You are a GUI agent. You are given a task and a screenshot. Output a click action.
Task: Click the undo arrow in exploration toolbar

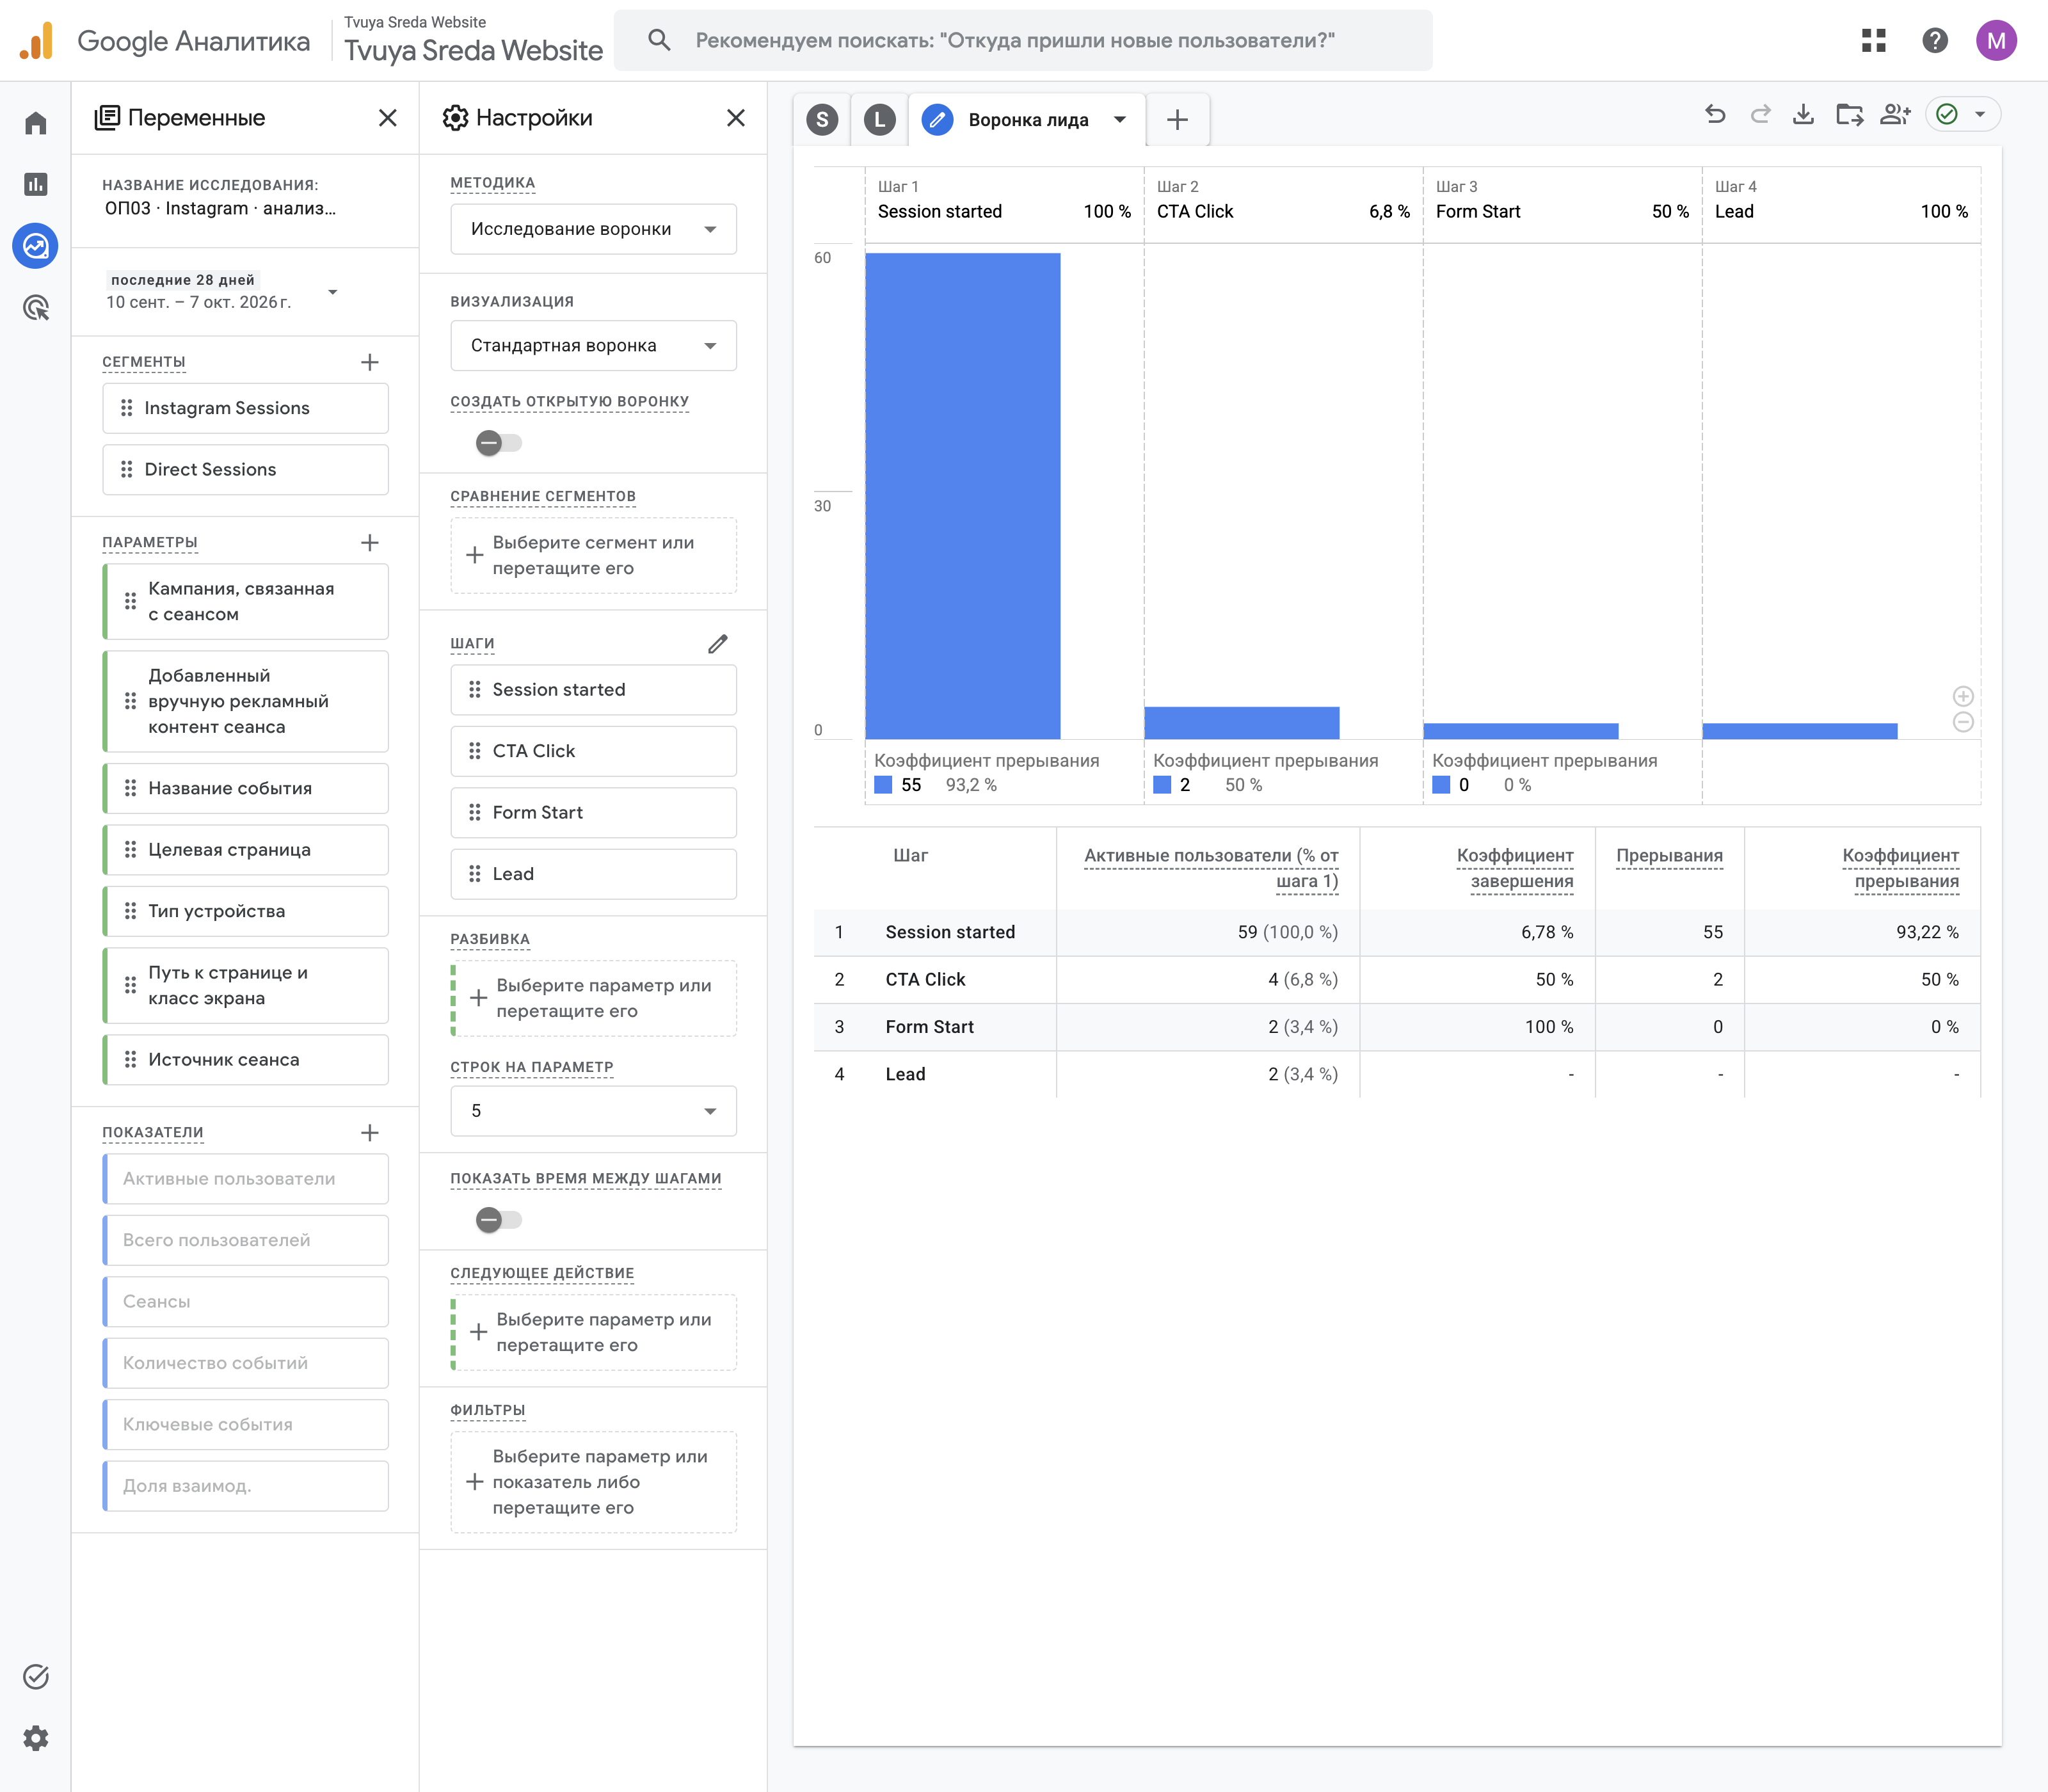click(x=1715, y=115)
